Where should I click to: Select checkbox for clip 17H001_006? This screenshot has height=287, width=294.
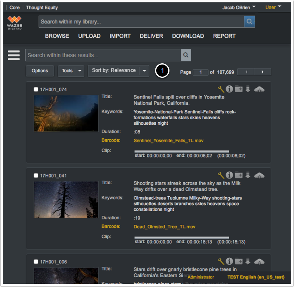pyautogui.click(x=36, y=262)
